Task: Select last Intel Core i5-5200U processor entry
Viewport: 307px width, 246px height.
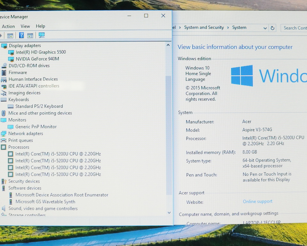Action: coord(58,174)
